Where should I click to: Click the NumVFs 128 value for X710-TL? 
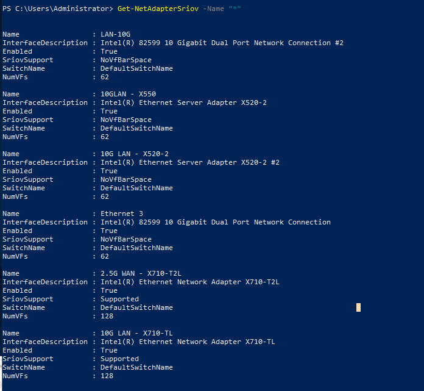point(107,376)
